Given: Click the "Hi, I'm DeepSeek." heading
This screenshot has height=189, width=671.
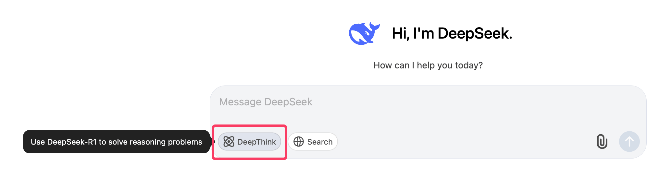Looking at the screenshot, I should coord(452,33).
